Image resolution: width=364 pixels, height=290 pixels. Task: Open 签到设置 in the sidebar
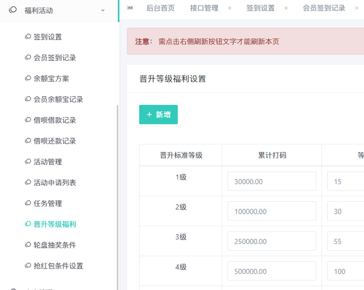pyautogui.click(x=47, y=37)
